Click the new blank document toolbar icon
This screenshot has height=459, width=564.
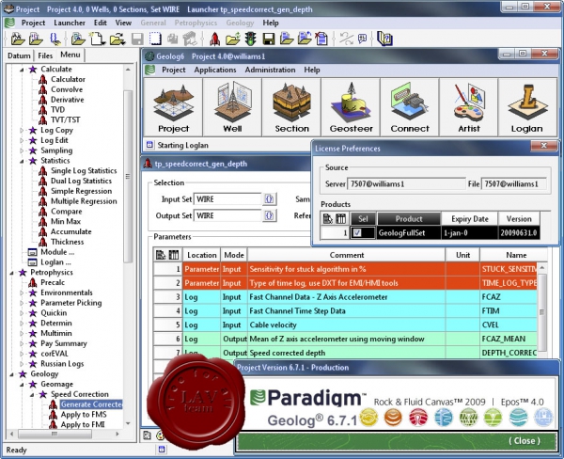point(97,39)
